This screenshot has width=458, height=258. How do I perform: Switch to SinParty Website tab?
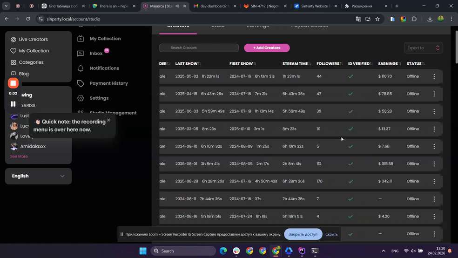[x=315, y=6]
